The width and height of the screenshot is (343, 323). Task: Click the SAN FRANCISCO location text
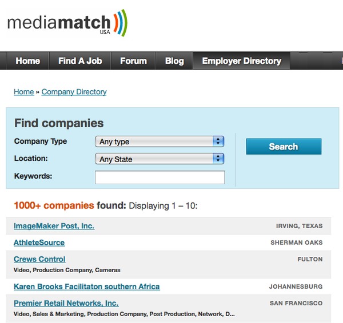point(296,303)
